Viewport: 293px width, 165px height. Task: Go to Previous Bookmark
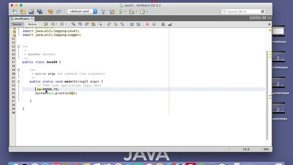point(109,24)
